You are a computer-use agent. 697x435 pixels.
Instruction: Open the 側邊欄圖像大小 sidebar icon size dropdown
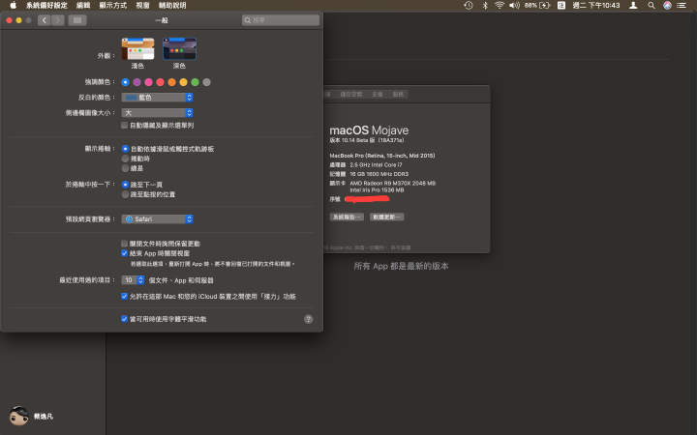click(158, 113)
